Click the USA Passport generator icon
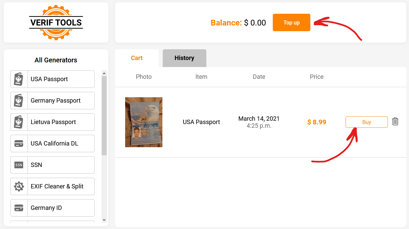The width and height of the screenshot is (409, 229). point(19,79)
